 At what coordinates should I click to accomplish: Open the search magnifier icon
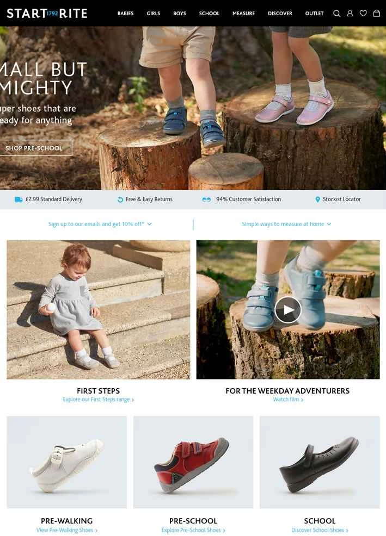point(336,14)
